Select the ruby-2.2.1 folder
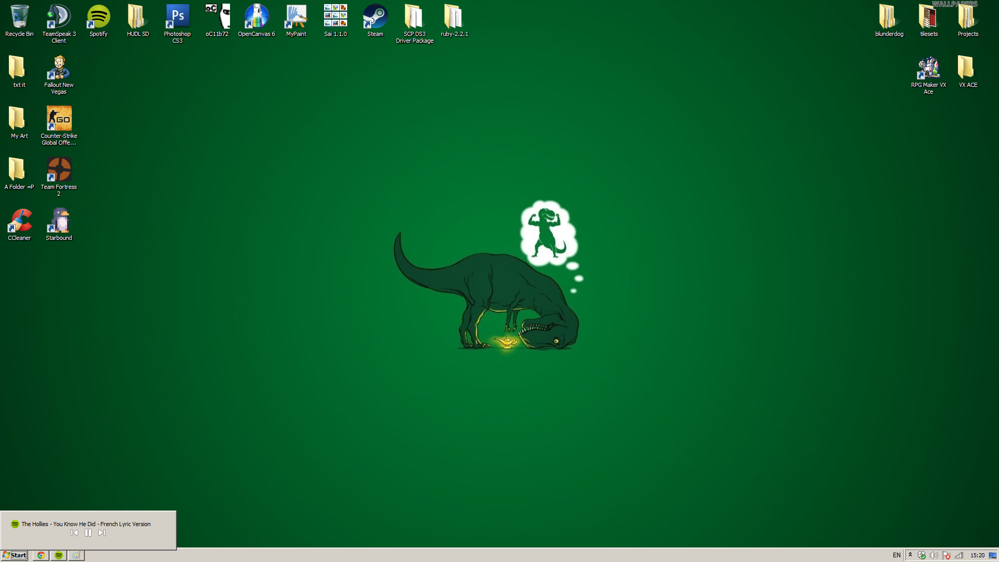This screenshot has height=562, width=999. pyautogui.click(x=454, y=21)
